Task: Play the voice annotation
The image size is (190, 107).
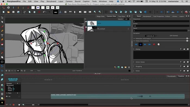Action: pyautogui.click(x=145, y=45)
